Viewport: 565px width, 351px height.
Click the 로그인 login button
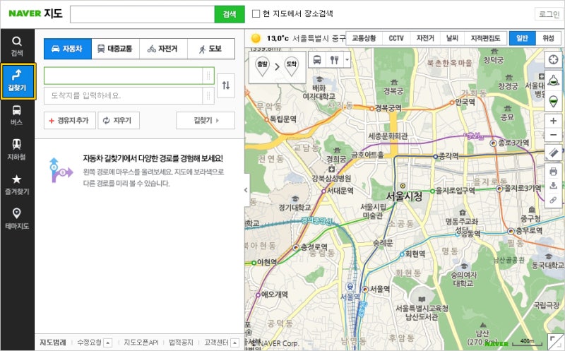(549, 14)
